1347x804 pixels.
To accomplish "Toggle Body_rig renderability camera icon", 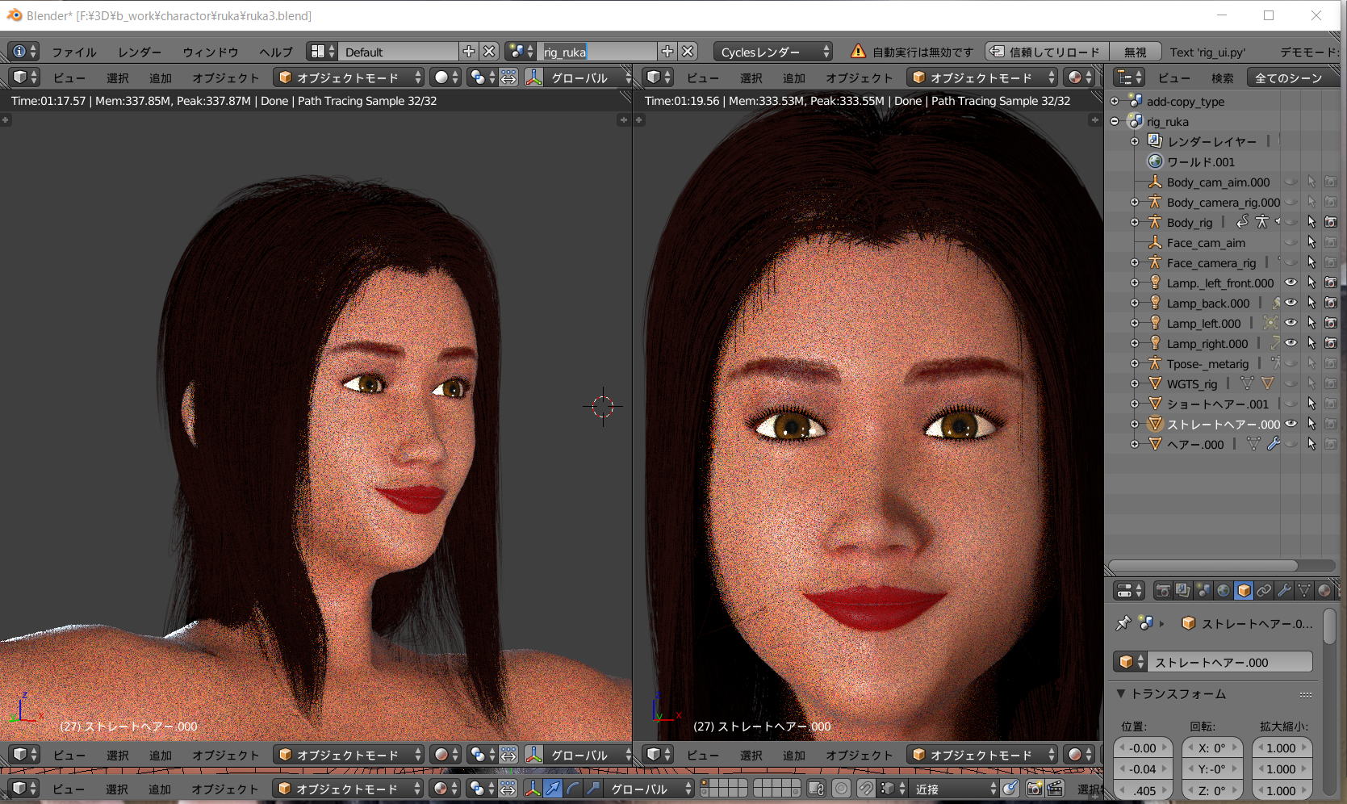I will (x=1330, y=222).
